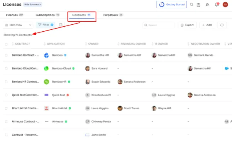The height and width of the screenshot is (141, 232).
Task: Switch to the Licenses tab
Action: pos(15,15)
